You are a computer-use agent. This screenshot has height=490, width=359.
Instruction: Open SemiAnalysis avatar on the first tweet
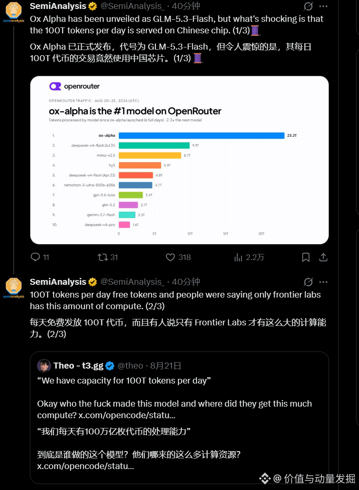[x=14, y=12]
